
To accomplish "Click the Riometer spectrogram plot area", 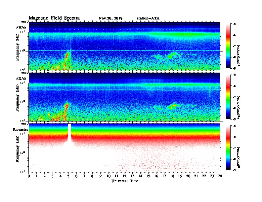I will [x=124, y=148].
